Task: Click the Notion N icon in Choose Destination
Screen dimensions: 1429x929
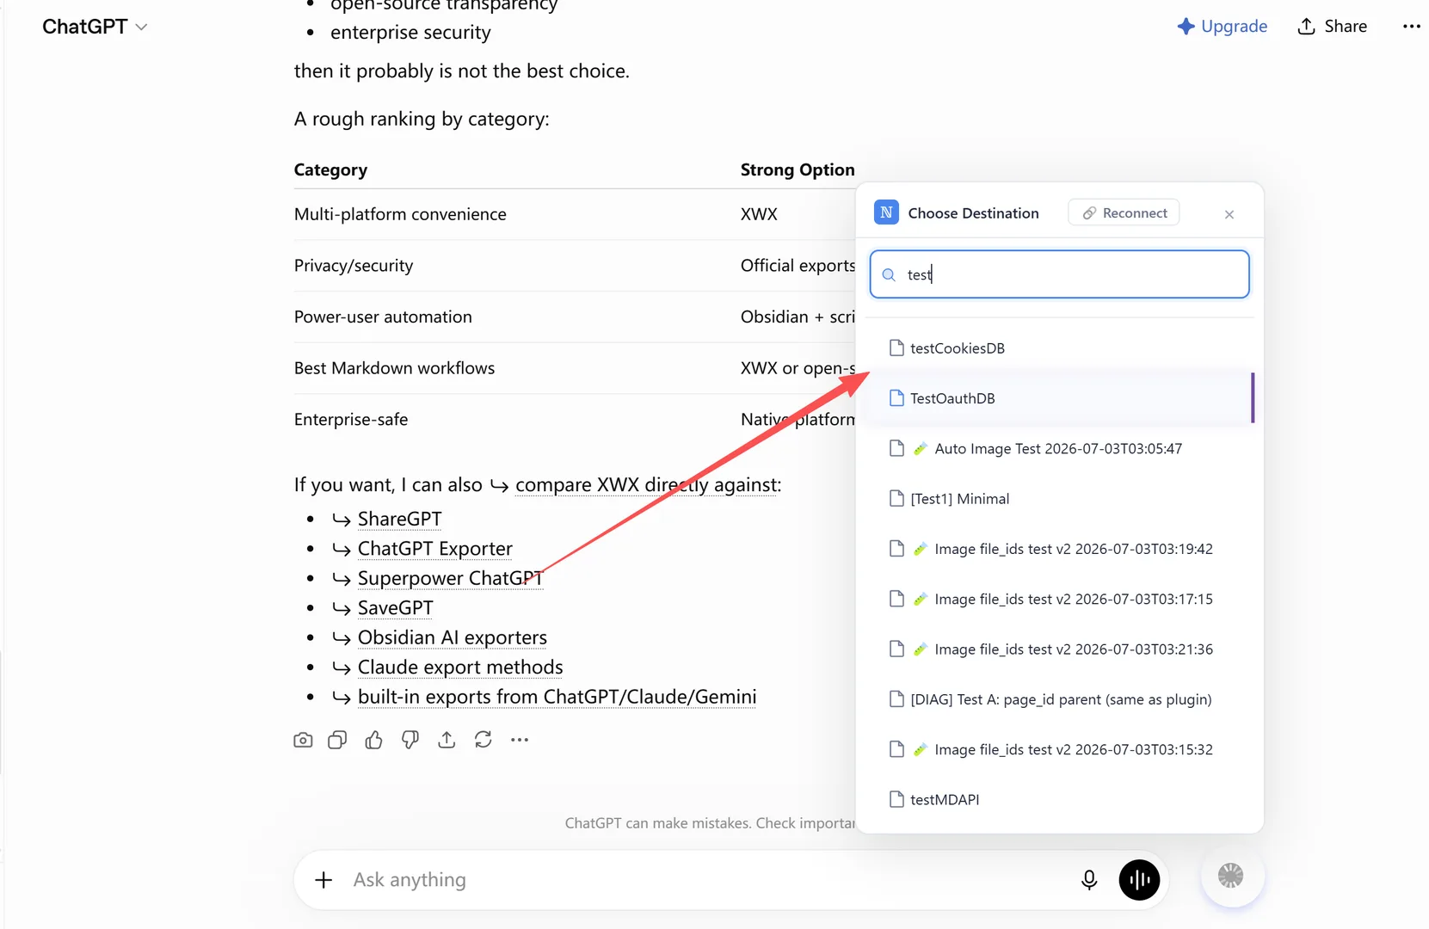Action: 886,212
